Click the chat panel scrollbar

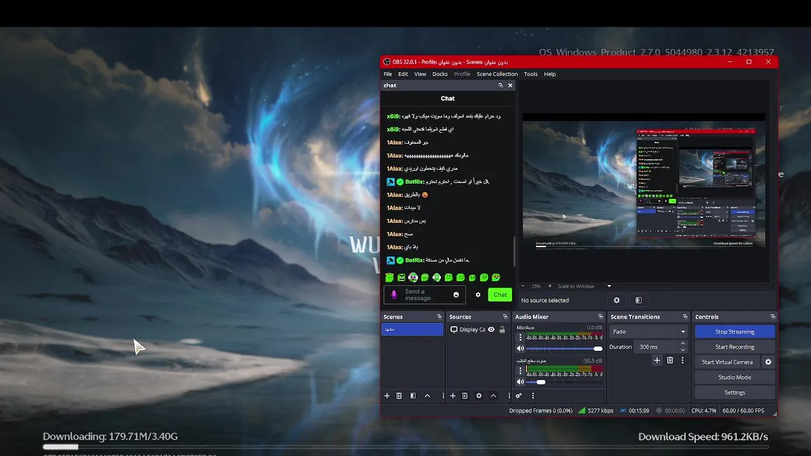pyautogui.click(x=514, y=252)
